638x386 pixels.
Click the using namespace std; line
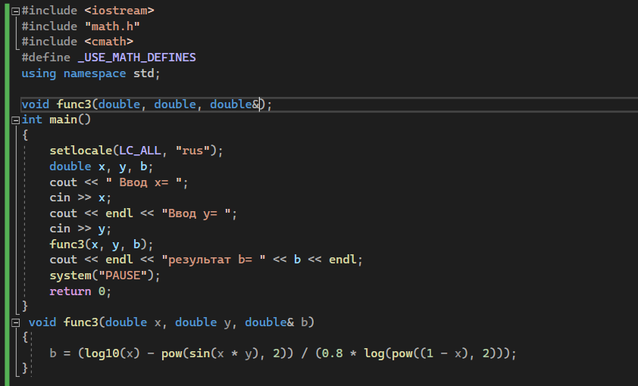(91, 73)
